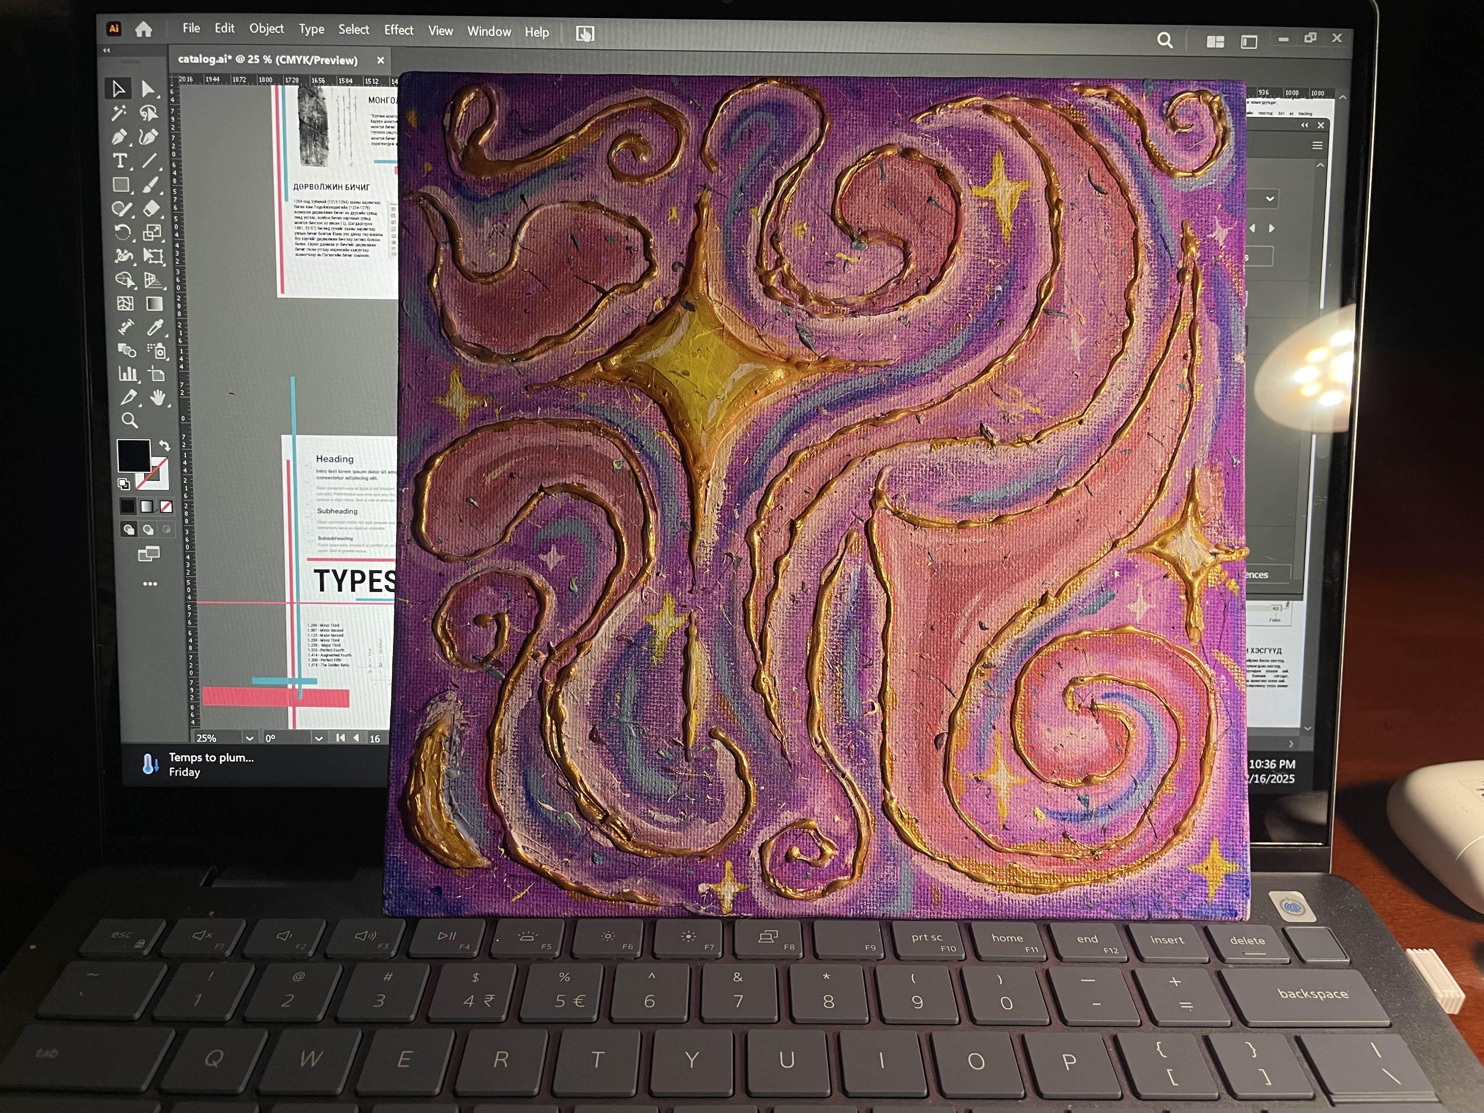Select the Eyedropper tool

point(155,327)
